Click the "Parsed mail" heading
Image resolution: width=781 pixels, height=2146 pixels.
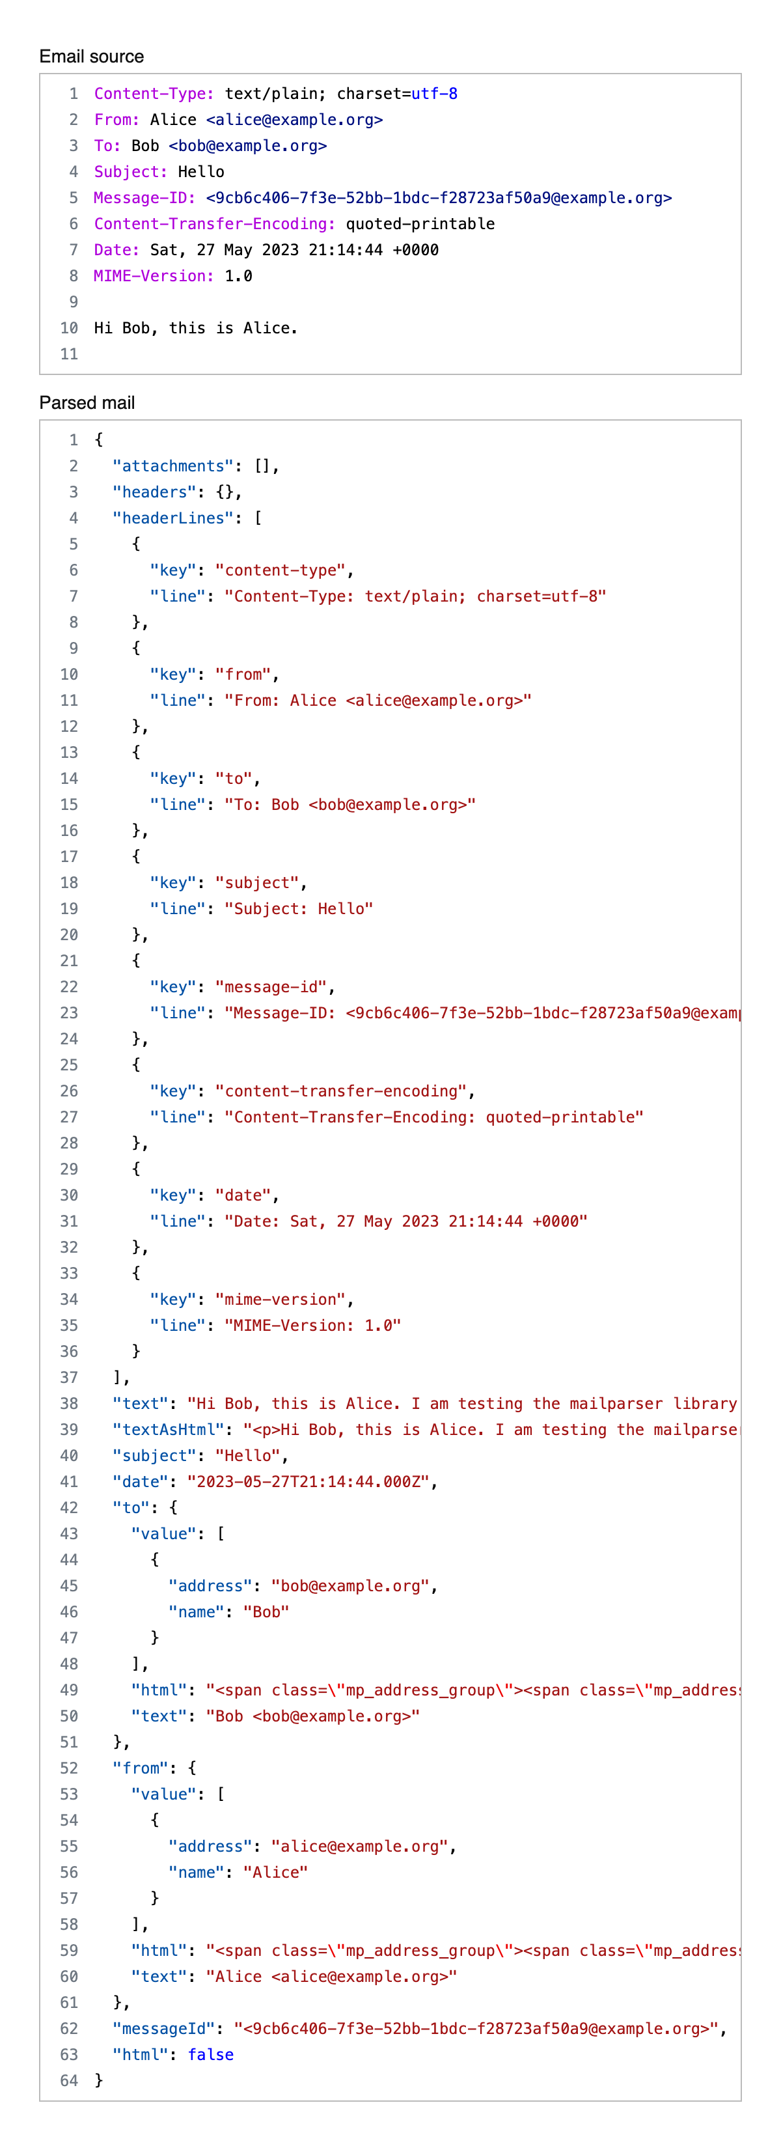click(x=87, y=403)
